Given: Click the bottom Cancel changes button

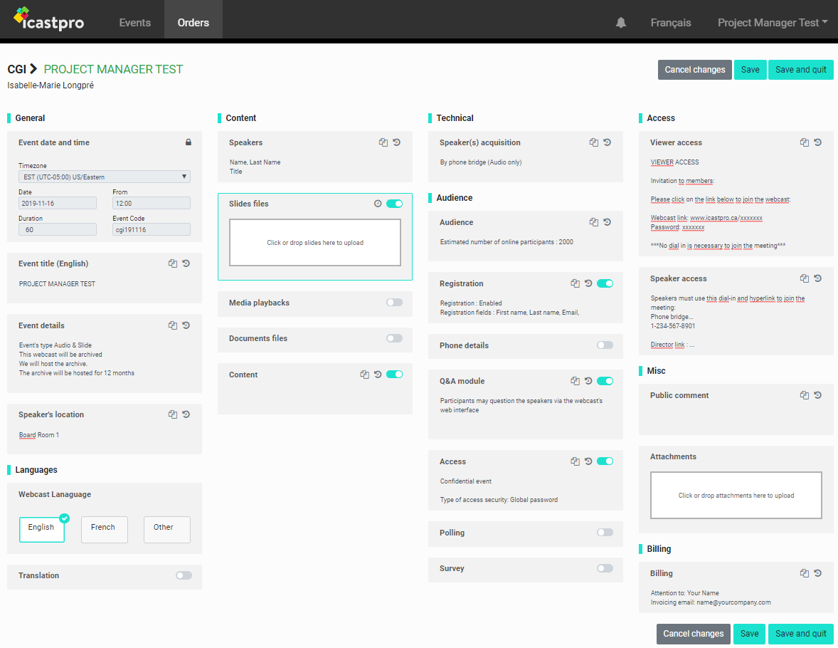Looking at the screenshot, I should coord(693,634).
